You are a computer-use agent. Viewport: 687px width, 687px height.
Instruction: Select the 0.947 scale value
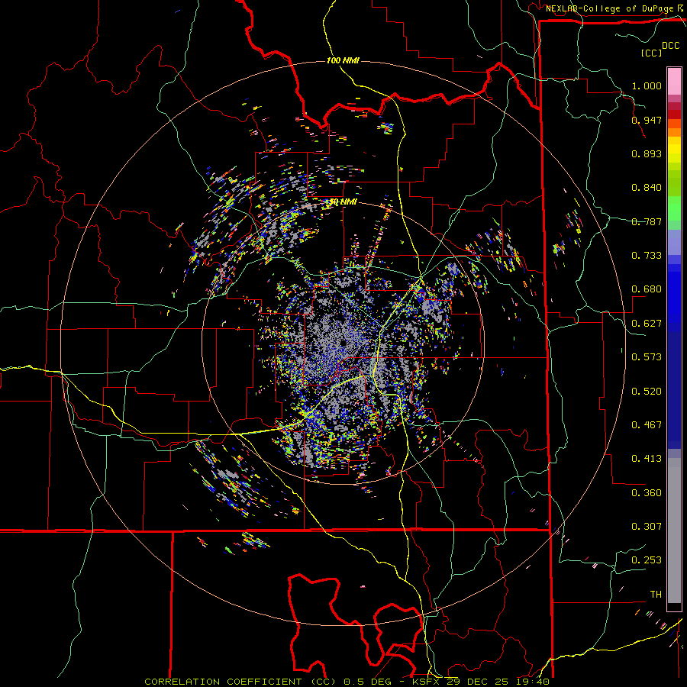pos(647,120)
